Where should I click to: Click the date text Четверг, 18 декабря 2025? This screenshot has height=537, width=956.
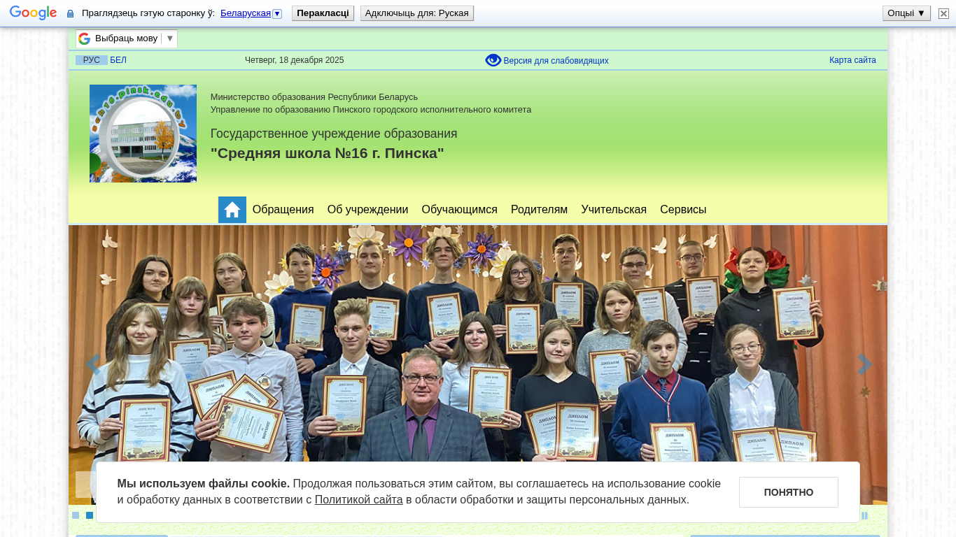pyautogui.click(x=294, y=60)
